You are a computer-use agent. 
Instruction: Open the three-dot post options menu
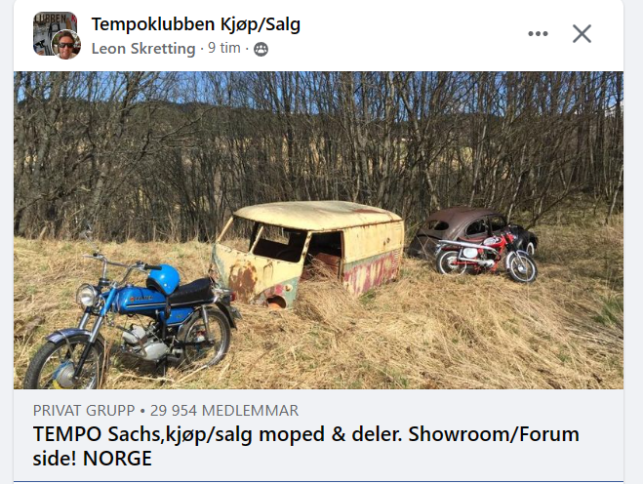538,33
